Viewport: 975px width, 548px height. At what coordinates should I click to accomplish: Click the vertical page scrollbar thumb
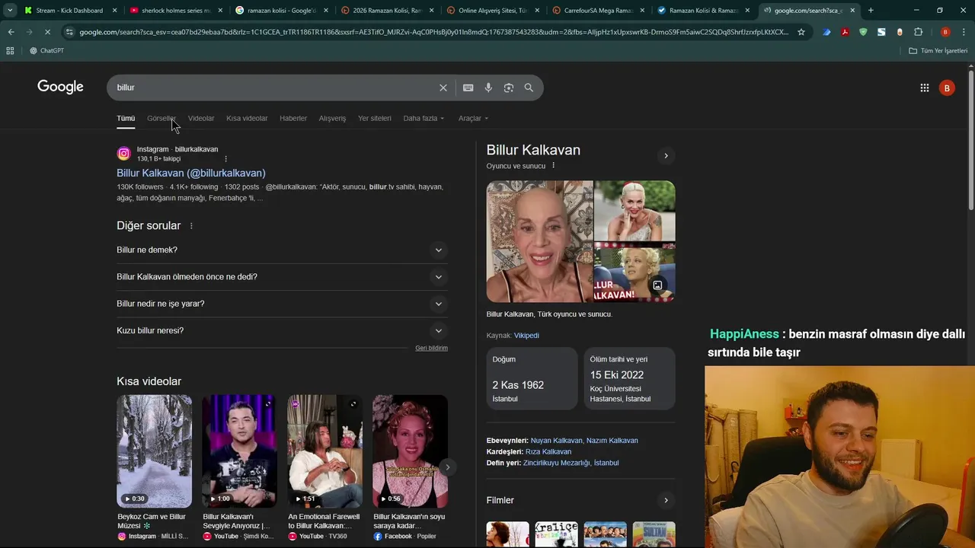click(x=971, y=141)
